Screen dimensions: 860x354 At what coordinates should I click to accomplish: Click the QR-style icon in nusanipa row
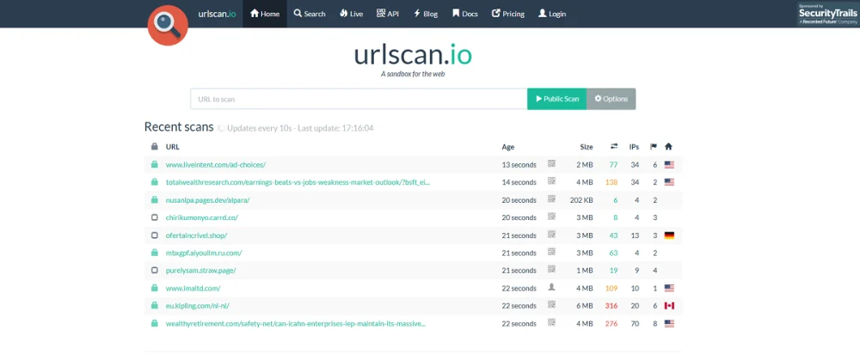pyautogui.click(x=551, y=199)
